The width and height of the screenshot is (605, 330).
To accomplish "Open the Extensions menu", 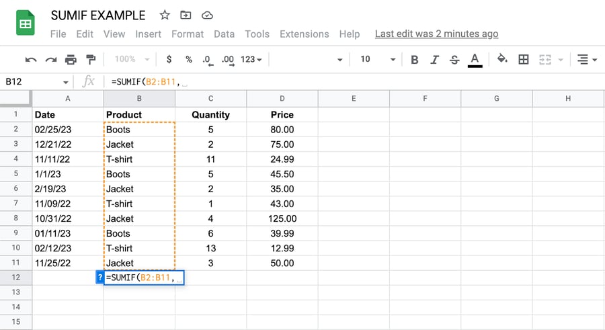I will (x=304, y=34).
